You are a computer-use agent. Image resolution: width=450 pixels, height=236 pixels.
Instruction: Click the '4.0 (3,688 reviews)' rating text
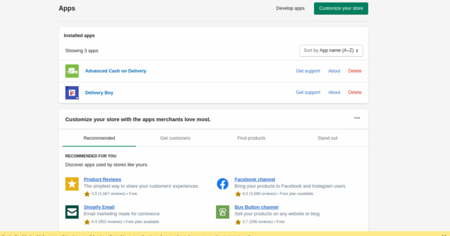pyautogui.click(x=259, y=194)
